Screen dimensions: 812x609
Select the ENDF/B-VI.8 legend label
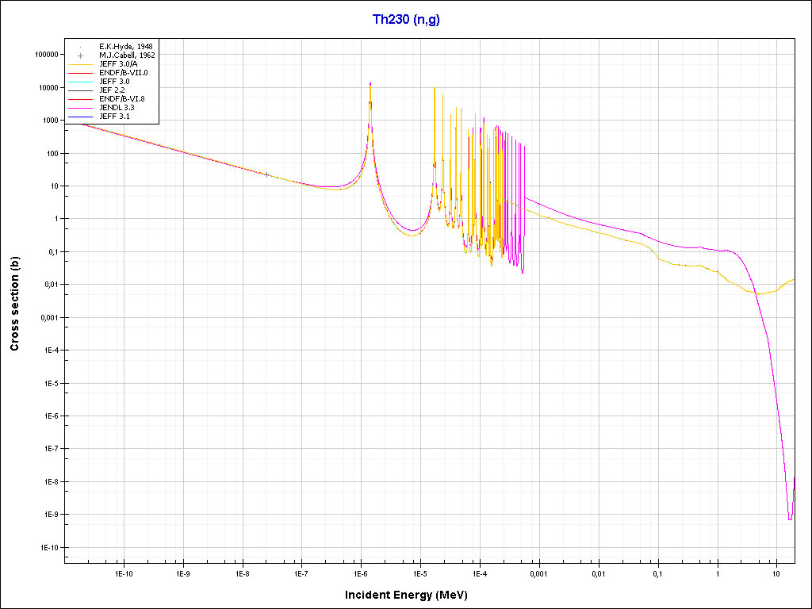122,99
